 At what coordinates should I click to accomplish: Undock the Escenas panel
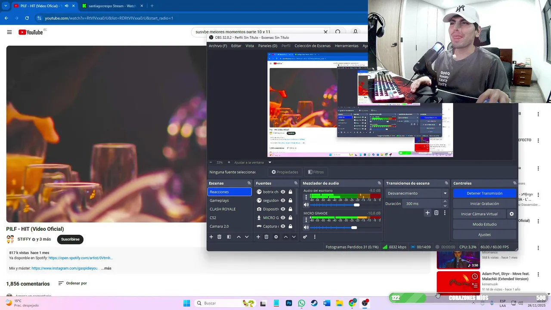click(249, 183)
